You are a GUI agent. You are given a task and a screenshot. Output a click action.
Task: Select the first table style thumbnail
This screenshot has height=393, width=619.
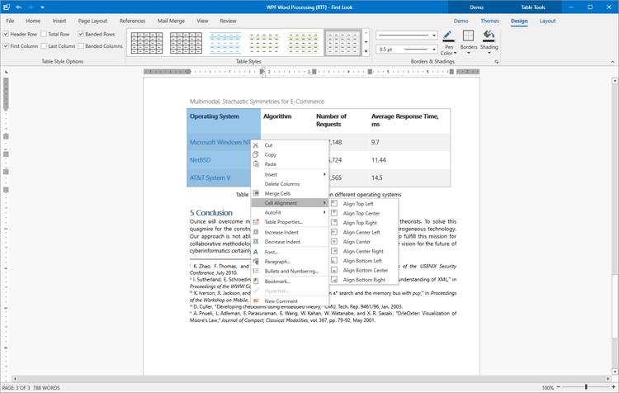point(147,42)
